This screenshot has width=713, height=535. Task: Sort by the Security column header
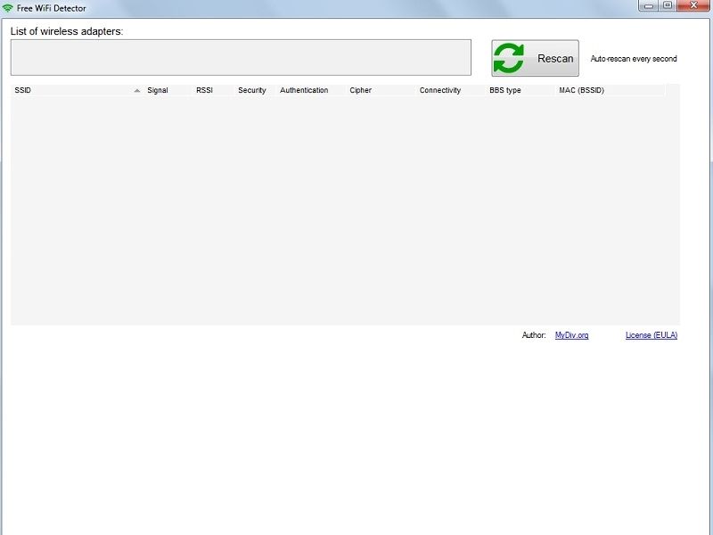pos(255,90)
